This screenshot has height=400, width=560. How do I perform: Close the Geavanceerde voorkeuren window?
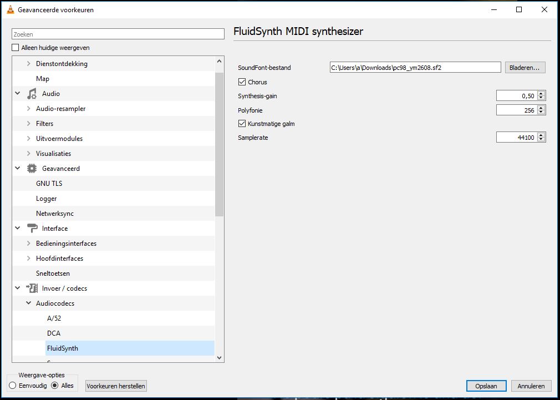coord(544,9)
